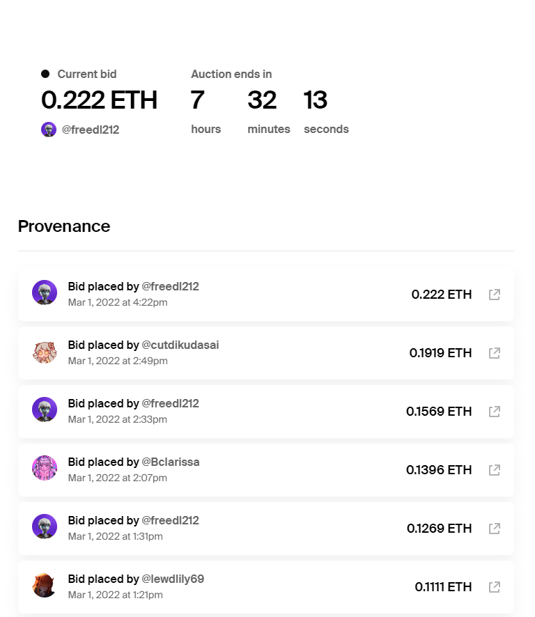Click freedl212 avatar under current bid
The height and width of the screenshot is (617, 535).
tap(49, 130)
